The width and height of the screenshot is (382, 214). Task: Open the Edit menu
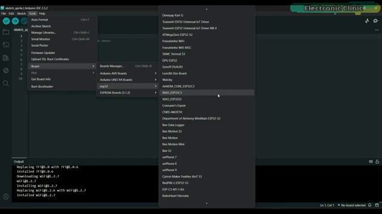(11, 14)
